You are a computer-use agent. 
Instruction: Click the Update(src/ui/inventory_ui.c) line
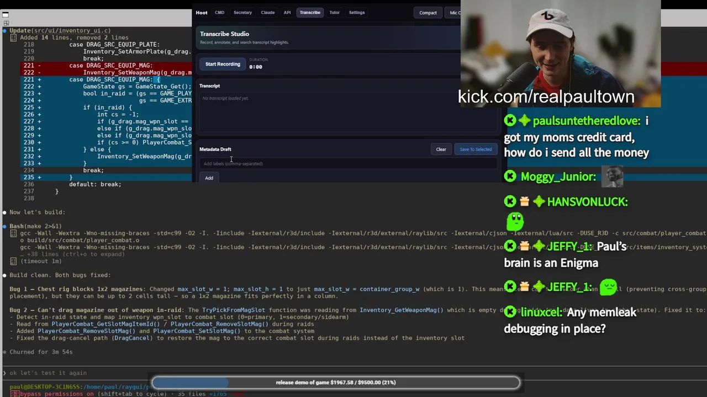(60, 31)
